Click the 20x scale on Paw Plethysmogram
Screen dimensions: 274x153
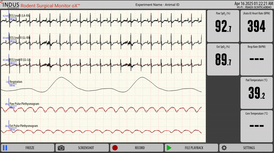[7, 104]
